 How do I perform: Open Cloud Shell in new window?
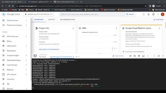(158, 56)
